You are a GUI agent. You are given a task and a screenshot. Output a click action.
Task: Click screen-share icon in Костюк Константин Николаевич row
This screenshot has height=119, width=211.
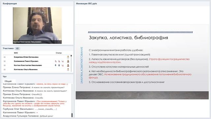[x=63, y=65]
